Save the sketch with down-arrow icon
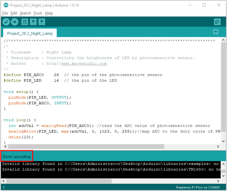 42,22
